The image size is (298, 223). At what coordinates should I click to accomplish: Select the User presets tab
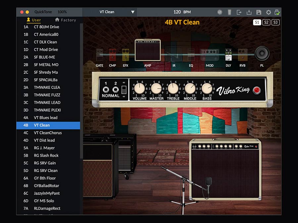point(33,20)
